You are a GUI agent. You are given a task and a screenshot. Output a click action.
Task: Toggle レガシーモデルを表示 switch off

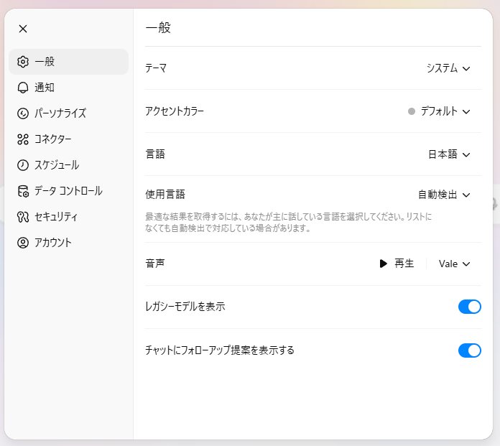[x=469, y=307]
